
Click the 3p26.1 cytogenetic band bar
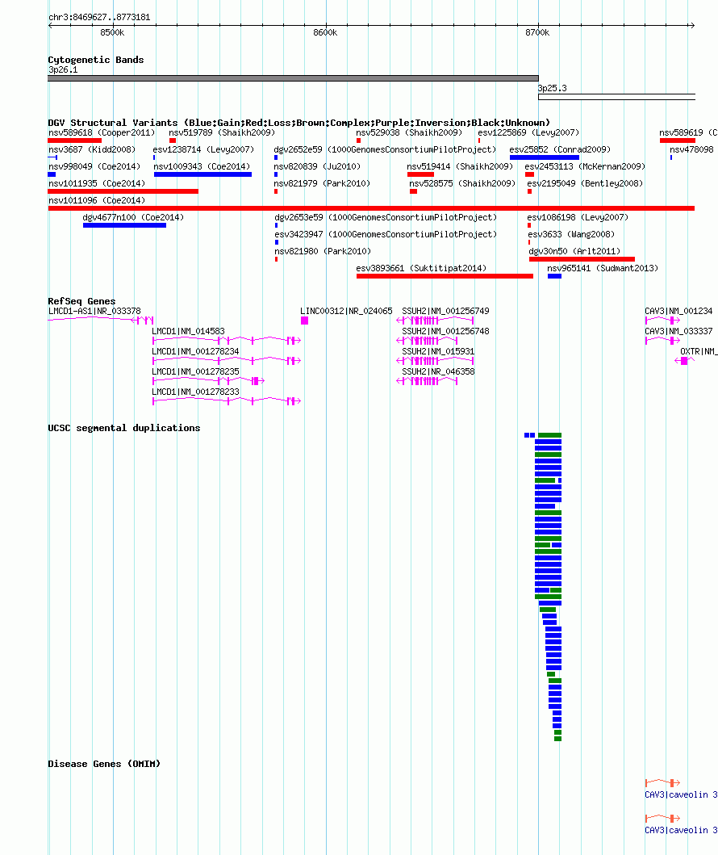point(293,78)
